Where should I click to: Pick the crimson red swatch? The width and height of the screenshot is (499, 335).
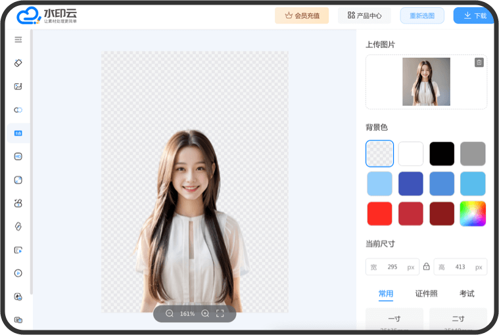pos(411,213)
